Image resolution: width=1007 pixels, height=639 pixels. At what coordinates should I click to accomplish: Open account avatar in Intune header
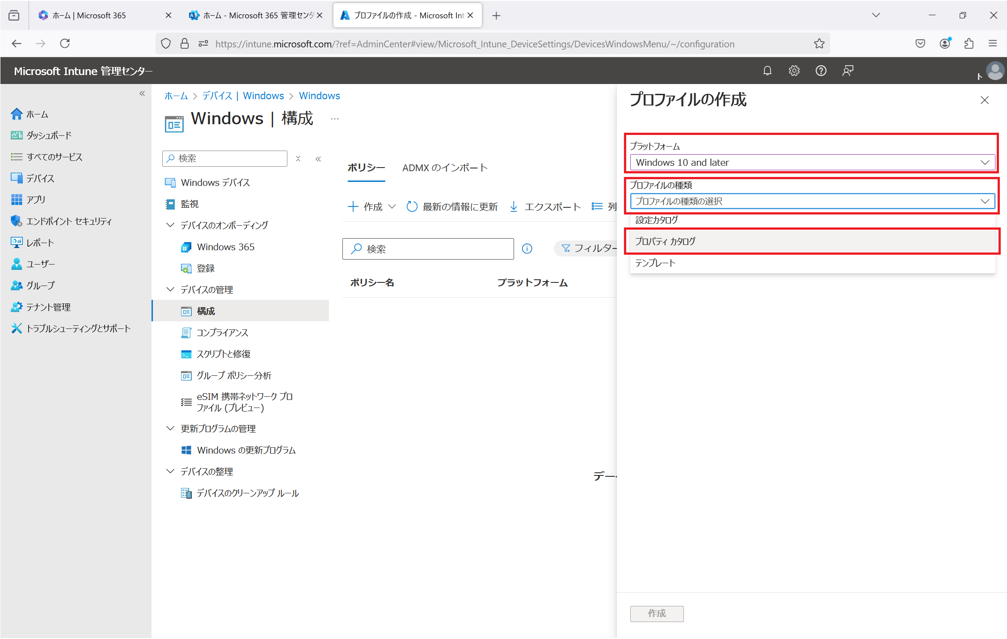click(x=995, y=71)
